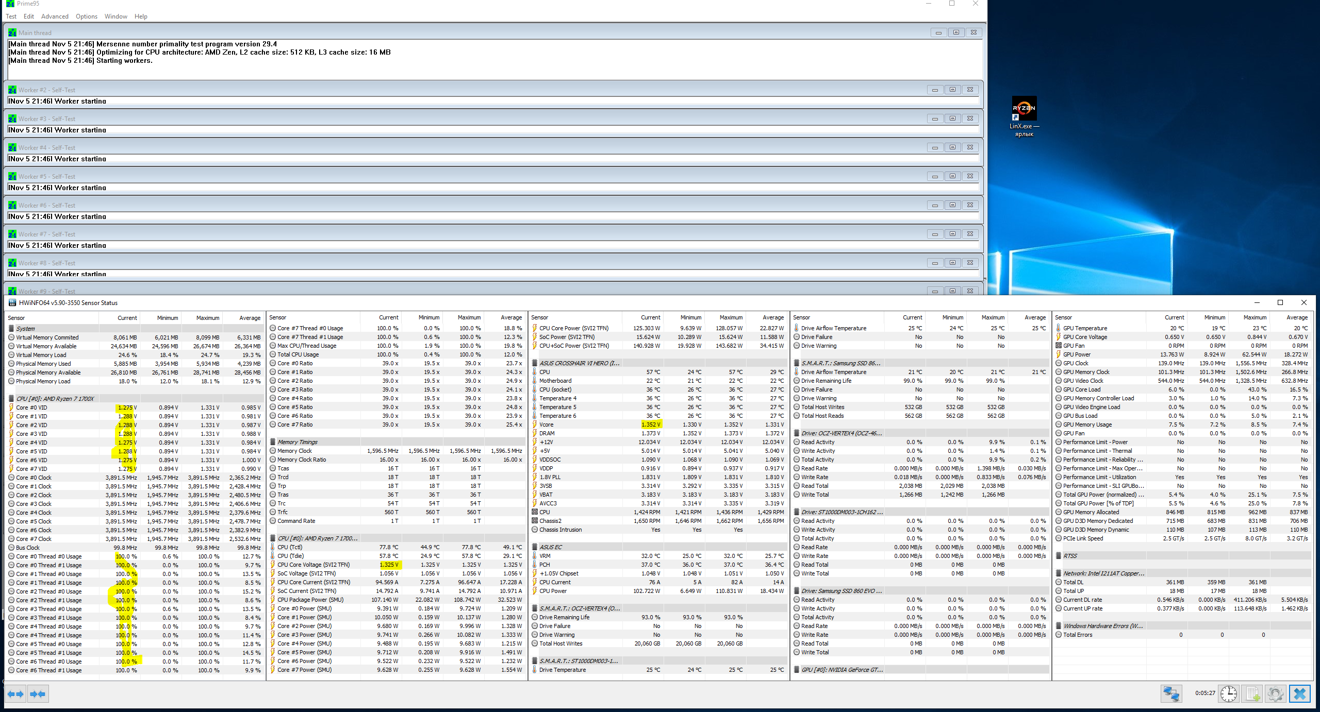Click the HWiNFO remote network monitoring icon
The width and height of the screenshot is (1320, 712).
[1170, 693]
